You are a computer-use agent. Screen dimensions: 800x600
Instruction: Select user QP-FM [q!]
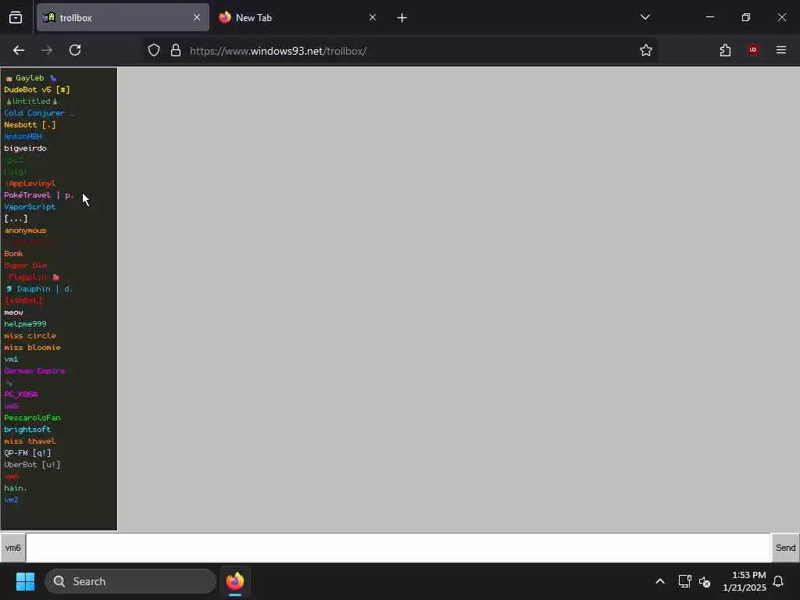click(x=27, y=454)
